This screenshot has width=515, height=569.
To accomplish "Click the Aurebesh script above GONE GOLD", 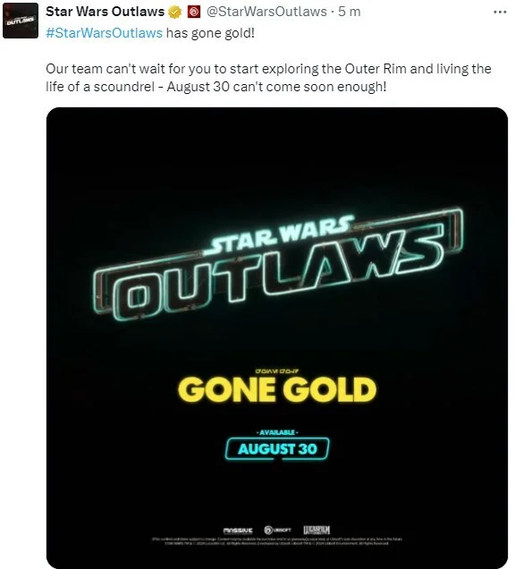I will coord(277,371).
